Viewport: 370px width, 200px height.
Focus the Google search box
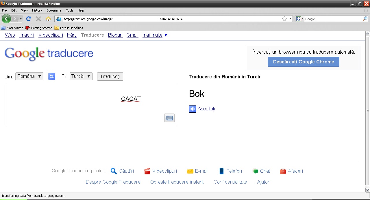click(x=333, y=19)
